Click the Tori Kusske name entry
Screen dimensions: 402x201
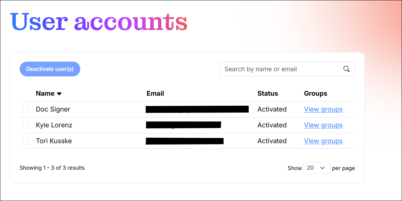[x=54, y=141]
